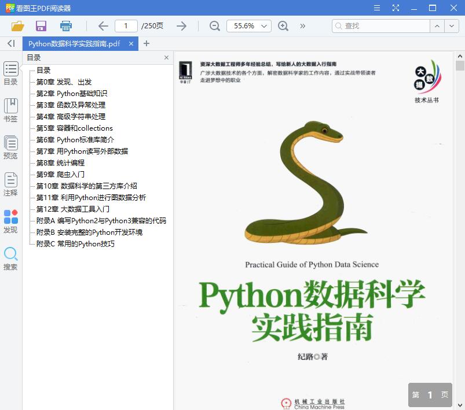Click the 看图王PDF阅读器 app logo
Viewport: 465px width, 410px height.
10,8
